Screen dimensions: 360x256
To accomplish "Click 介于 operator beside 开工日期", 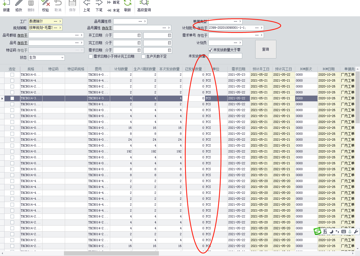I will [108, 35].
